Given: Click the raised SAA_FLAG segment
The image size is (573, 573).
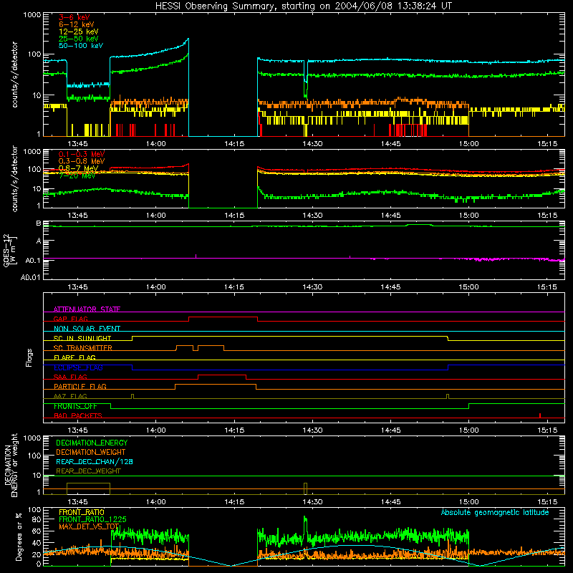Looking at the screenshot, I should pos(222,375).
